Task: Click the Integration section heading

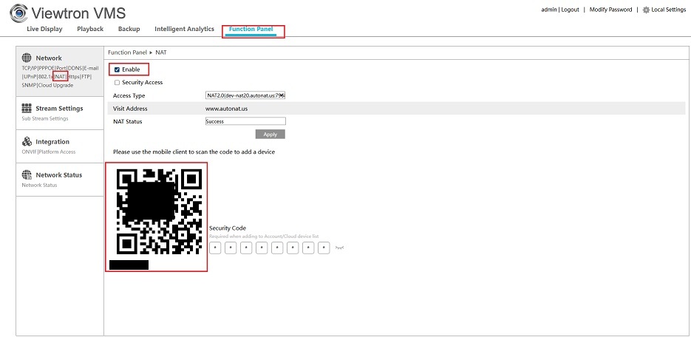Action: click(x=52, y=142)
